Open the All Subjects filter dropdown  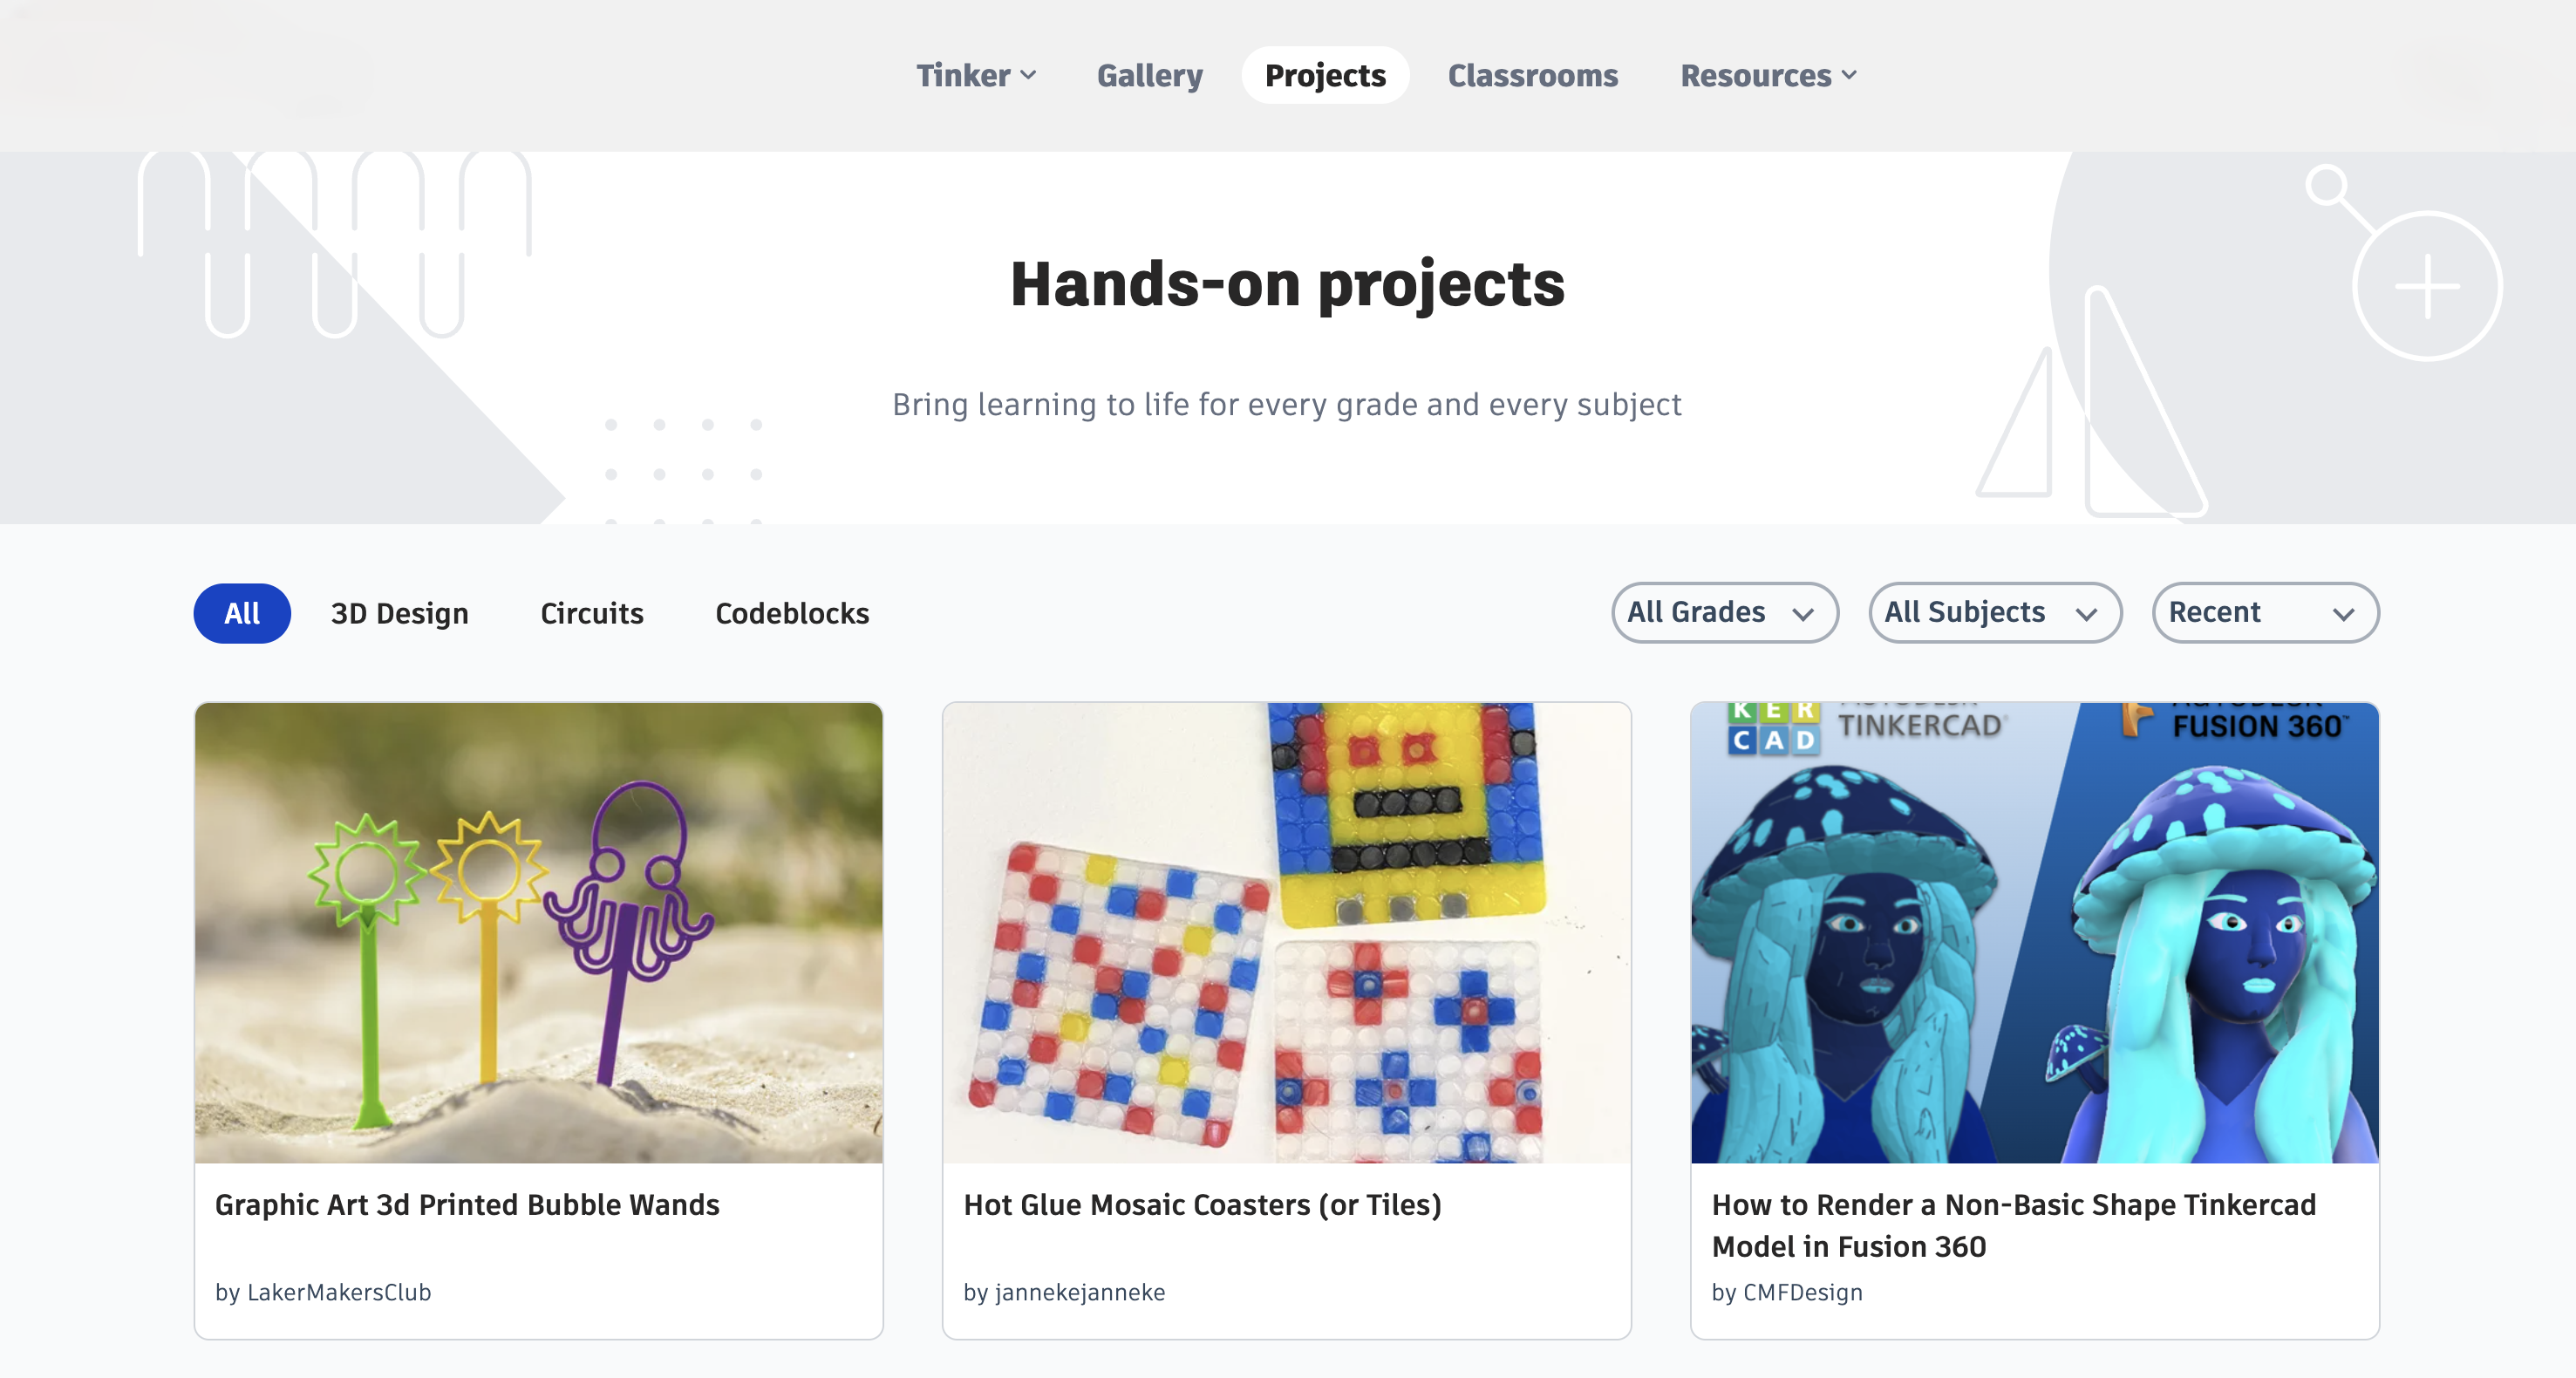click(x=1994, y=612)
